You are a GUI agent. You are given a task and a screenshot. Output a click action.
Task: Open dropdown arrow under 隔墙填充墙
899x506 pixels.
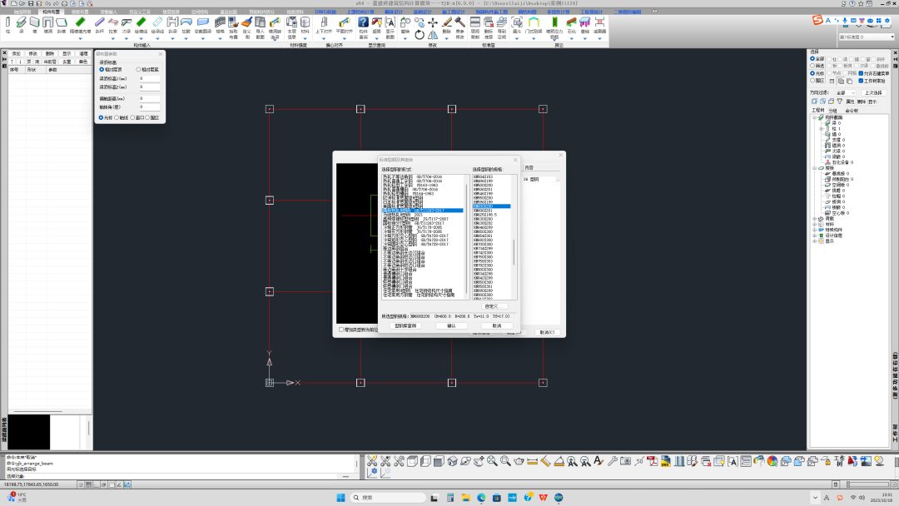[x=80, y=39]
